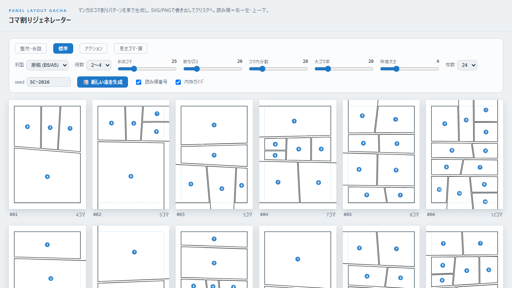This screenshot has height=288, width=512.
Task: Open layout thumbnail #06 with 12 panels
Action: (464, 154)
